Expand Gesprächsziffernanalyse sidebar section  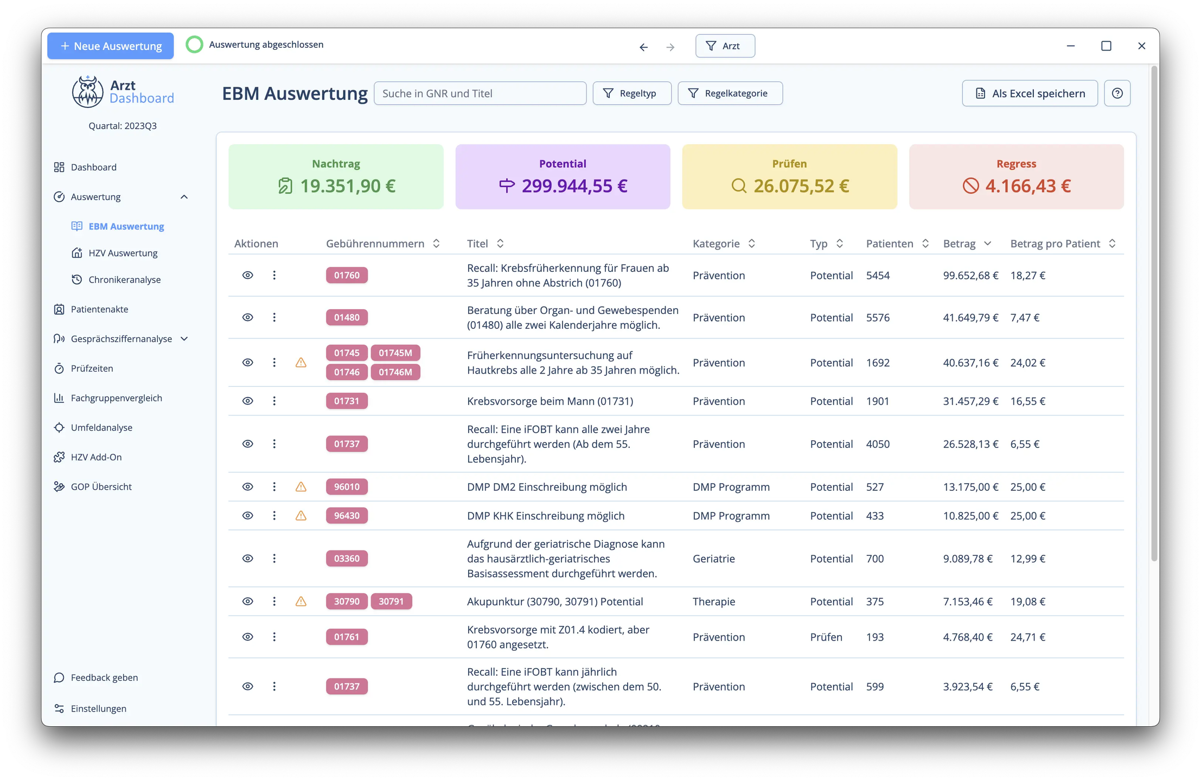click(184, 339)
